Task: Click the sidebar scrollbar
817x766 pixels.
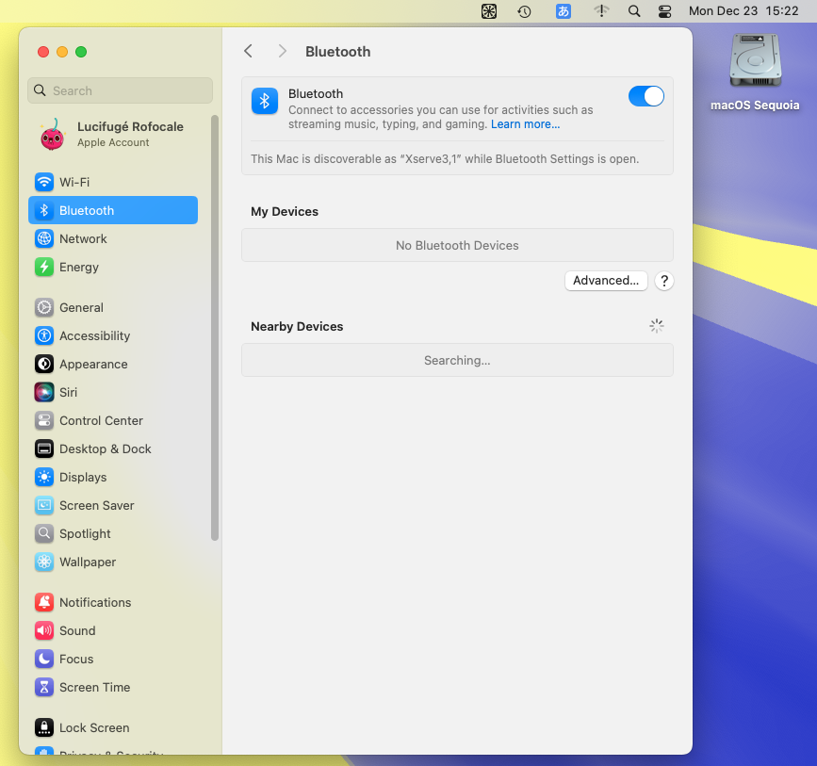Action: tap(215, 330)
